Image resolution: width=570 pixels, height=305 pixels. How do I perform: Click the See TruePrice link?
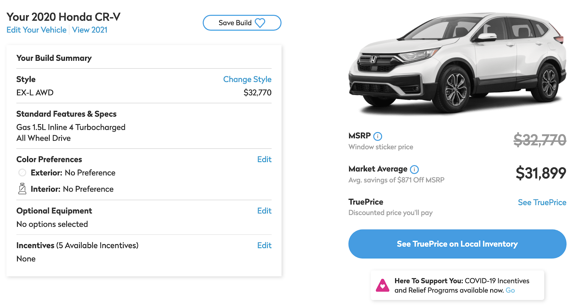click(542, 202)
